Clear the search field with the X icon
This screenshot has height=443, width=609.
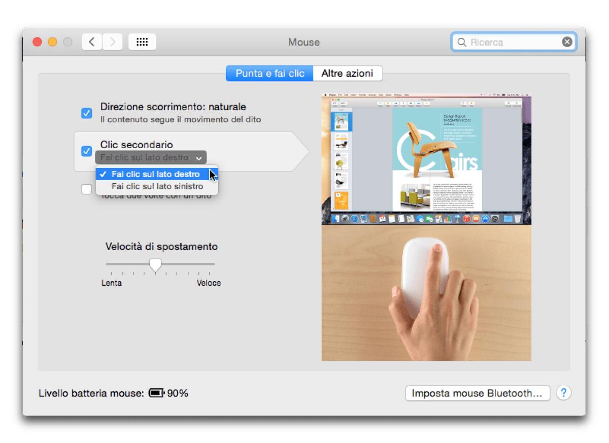[567, 42]
